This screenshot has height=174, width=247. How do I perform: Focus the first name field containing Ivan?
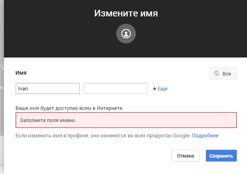[48, 88]
